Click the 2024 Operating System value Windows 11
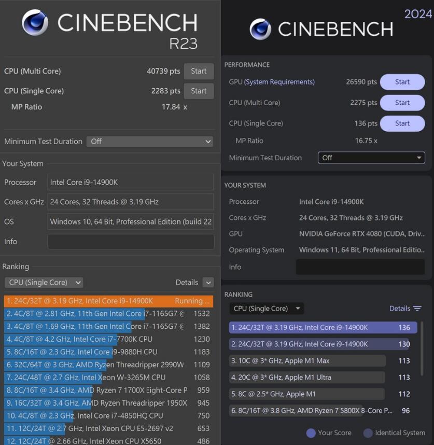434x445 pixels. tap(362, 250)
